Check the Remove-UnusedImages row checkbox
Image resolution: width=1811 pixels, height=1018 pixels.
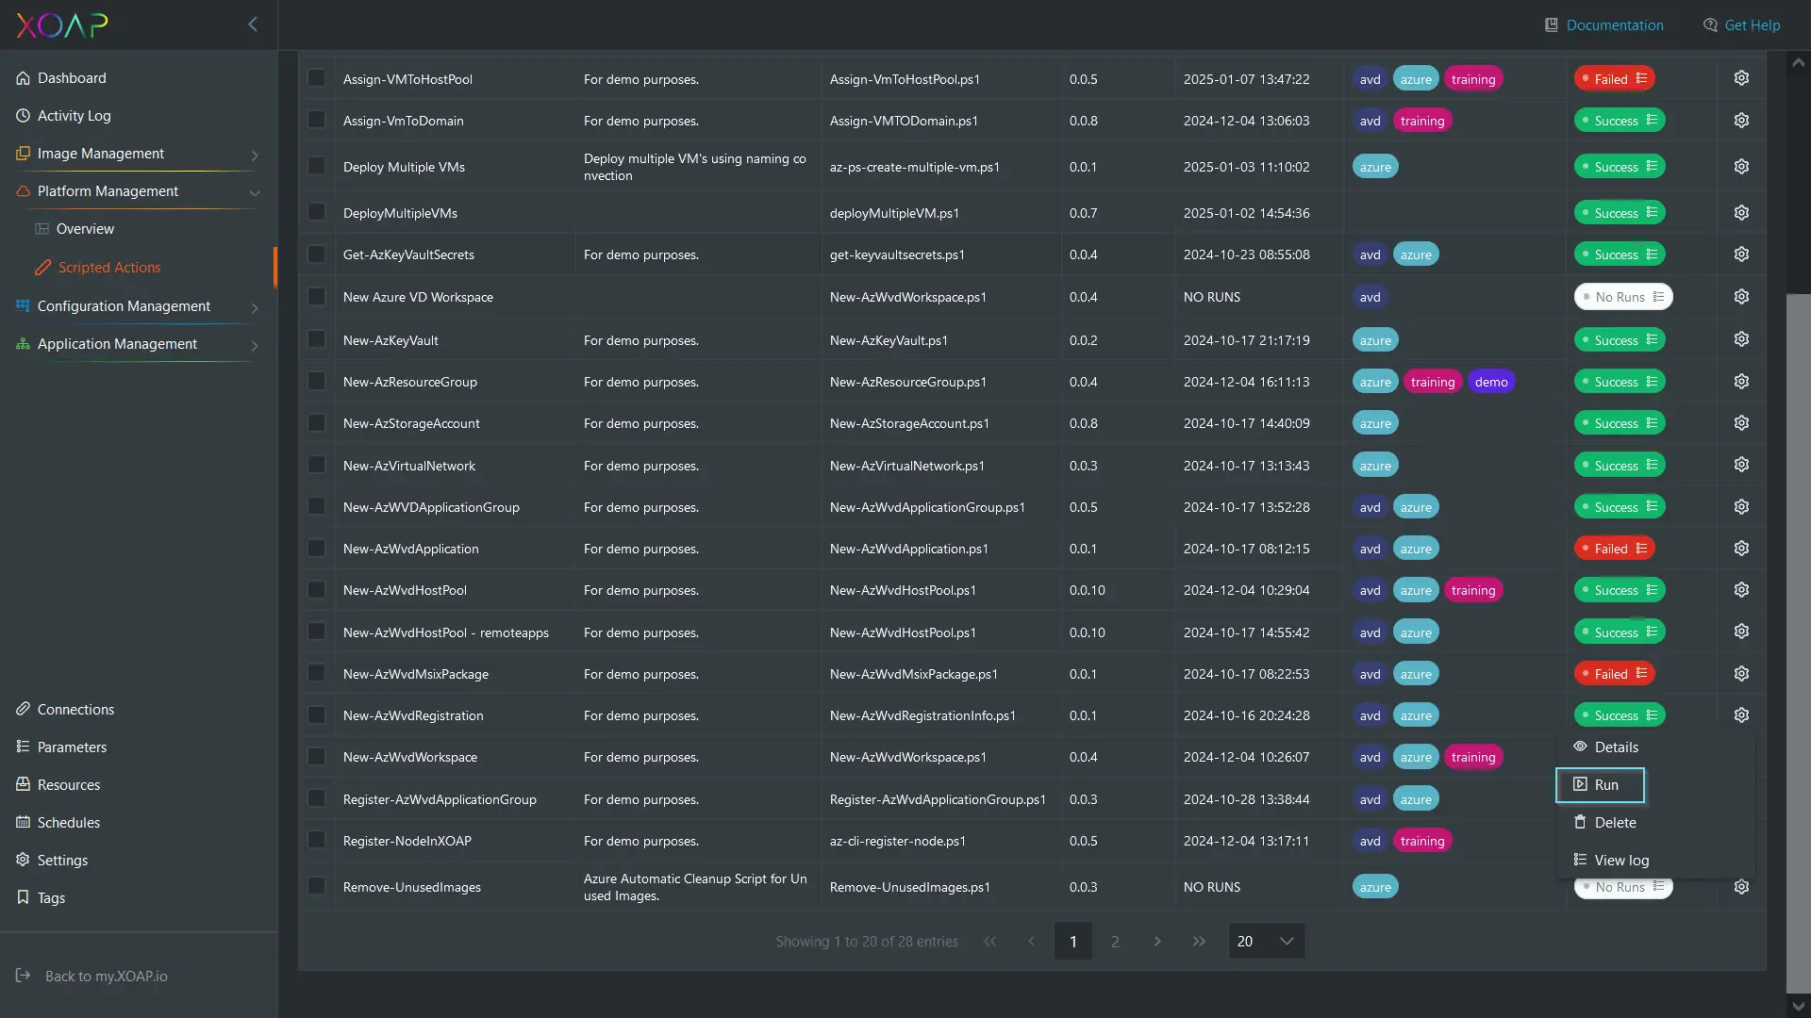coord(317,886)
